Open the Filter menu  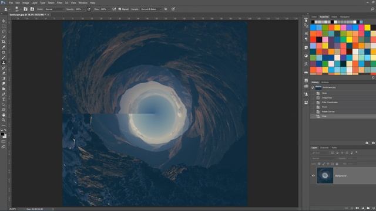(59, 3)
